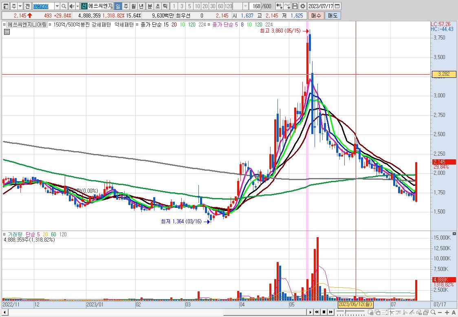The height and width of the screenshot is (317, 458).
Task: Click the dotted compare chart icon at bottom
Action: pyautogui.click(x=384, y=313)
